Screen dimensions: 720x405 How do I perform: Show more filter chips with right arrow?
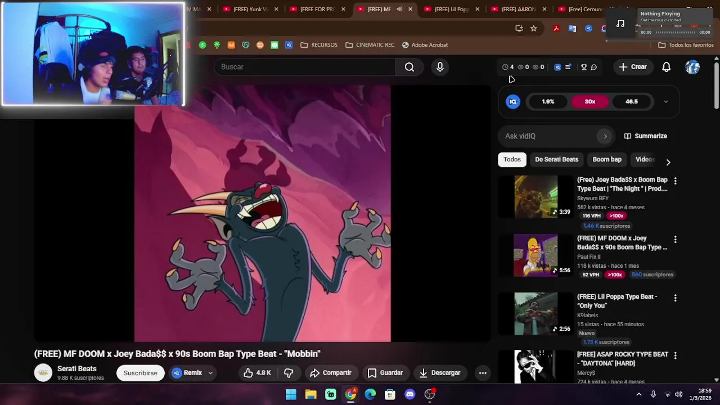[668, 162]
